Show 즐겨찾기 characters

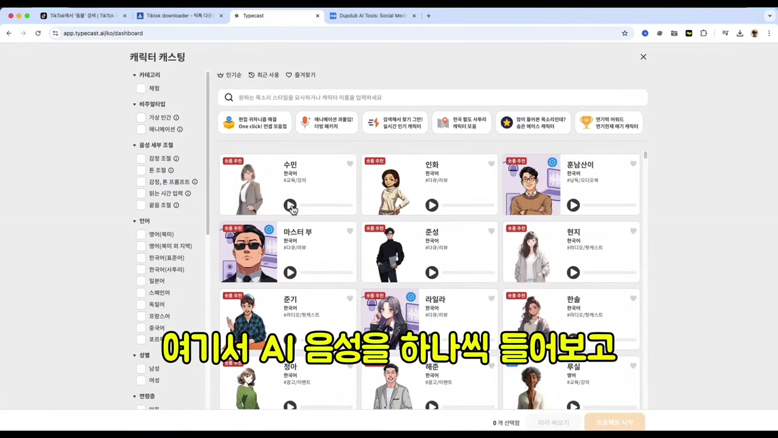click(300, 75)
